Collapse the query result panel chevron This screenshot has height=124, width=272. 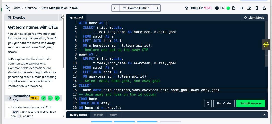tap(264, 115)
